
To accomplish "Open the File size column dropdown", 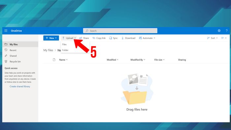I will pos(159,60).
